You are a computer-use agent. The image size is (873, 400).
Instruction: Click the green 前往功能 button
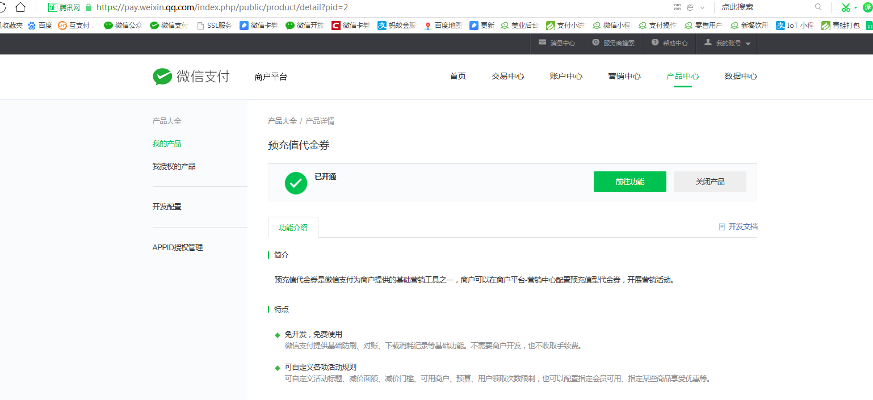click(x=629, y=182)
